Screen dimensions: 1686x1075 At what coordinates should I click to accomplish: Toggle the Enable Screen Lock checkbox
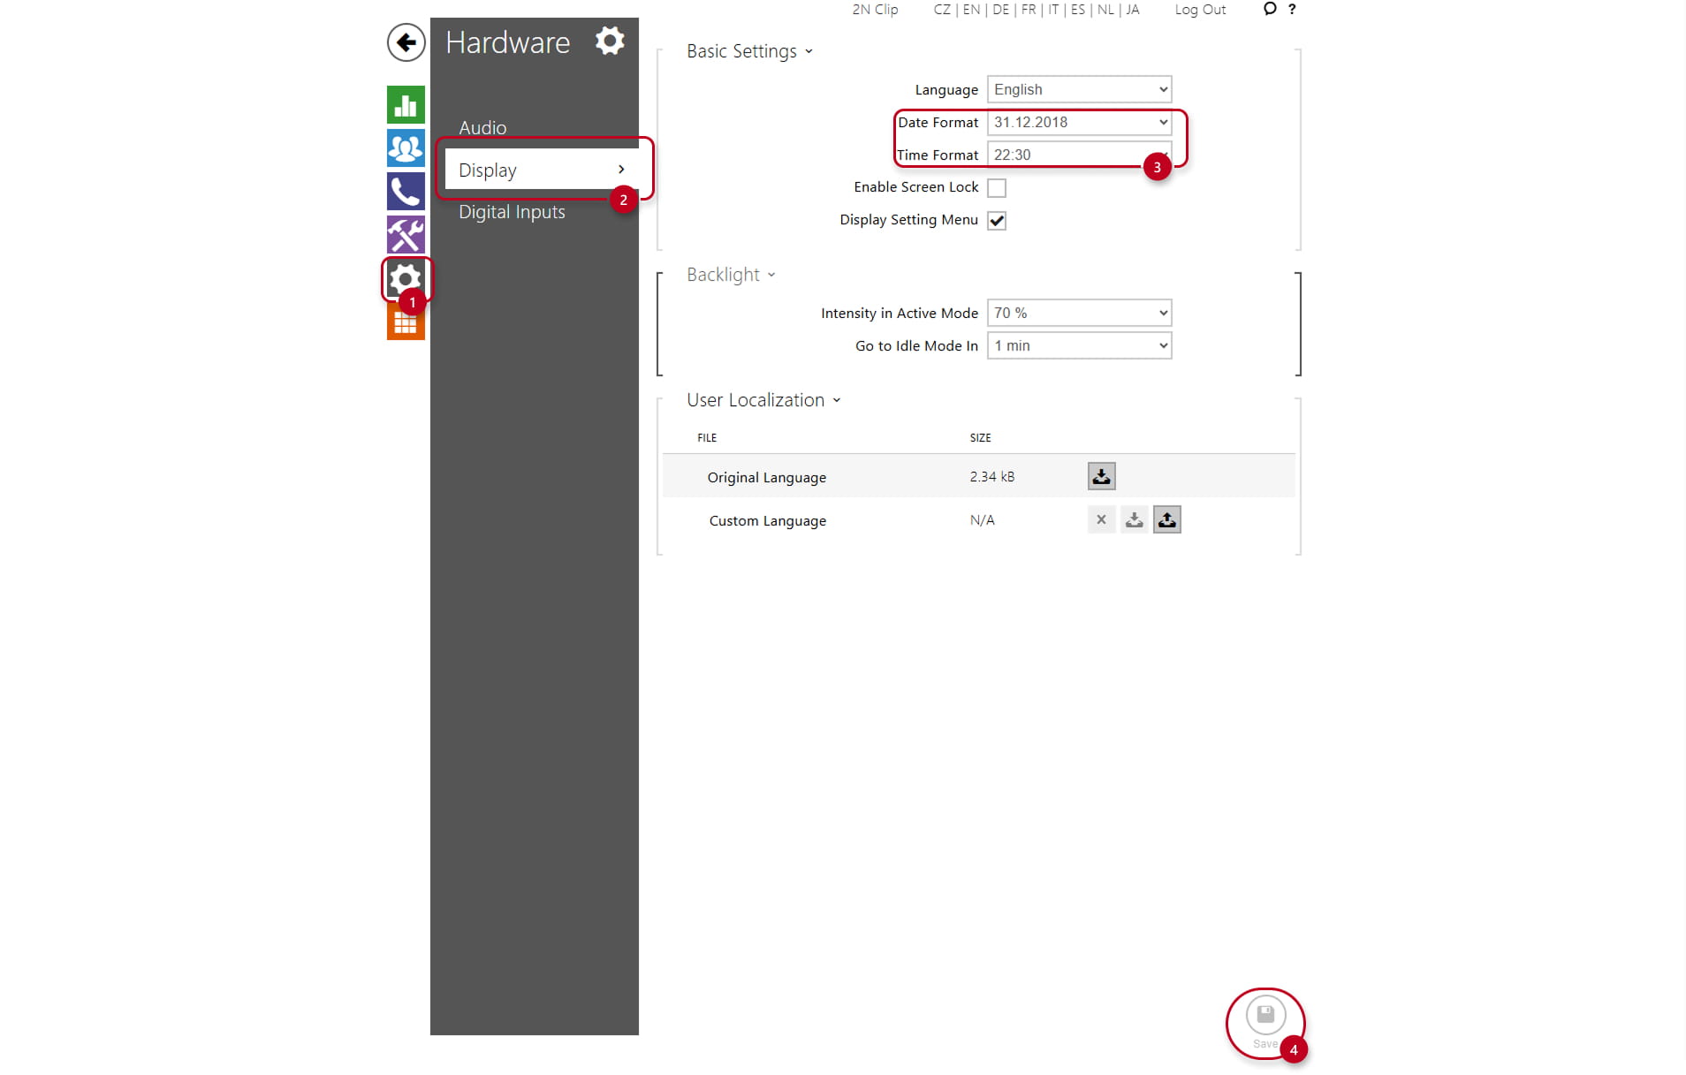(997, 188)
